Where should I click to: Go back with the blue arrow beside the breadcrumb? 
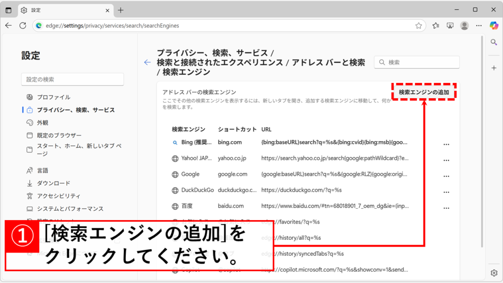(147, 62)
